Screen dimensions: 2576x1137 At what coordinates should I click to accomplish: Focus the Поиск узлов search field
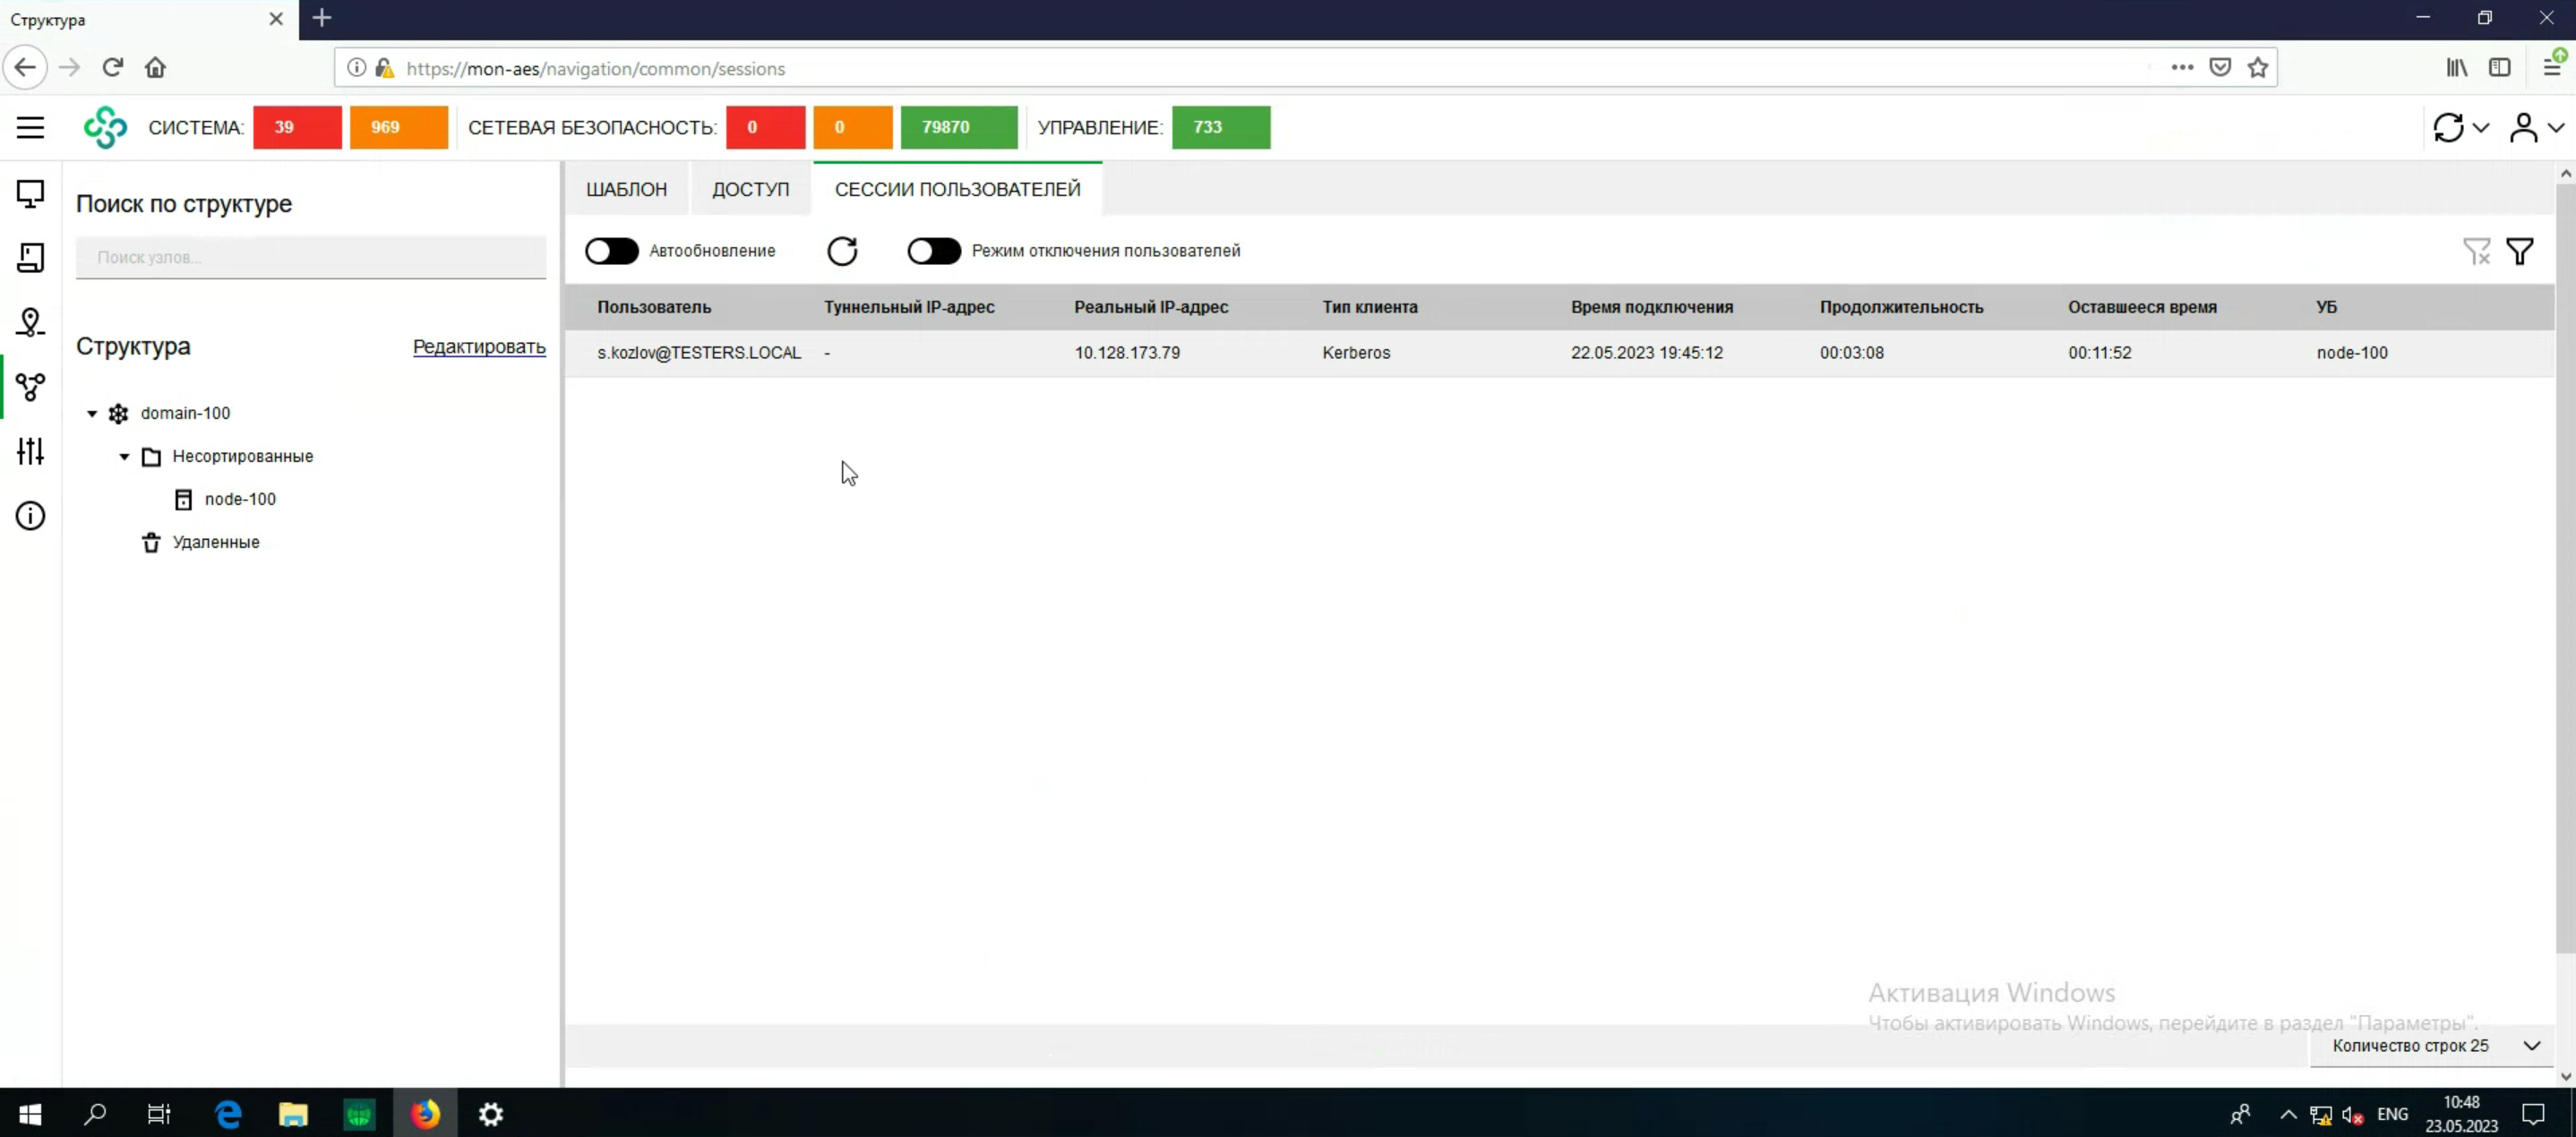coord(311,257)
